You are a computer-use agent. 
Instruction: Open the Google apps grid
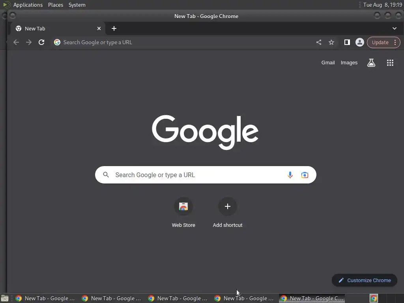click(x=390, y=63)
